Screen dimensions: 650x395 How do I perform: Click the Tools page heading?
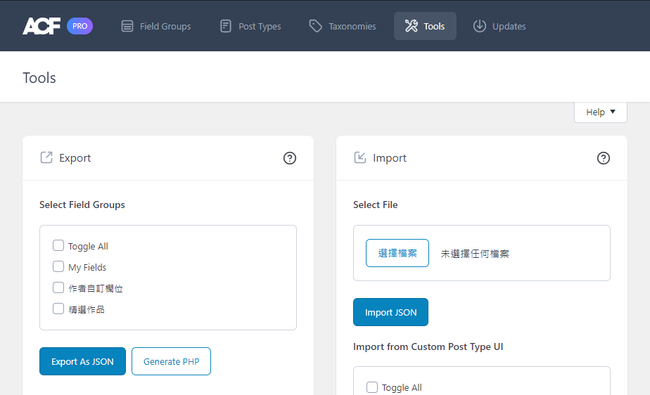coord(39,78)
